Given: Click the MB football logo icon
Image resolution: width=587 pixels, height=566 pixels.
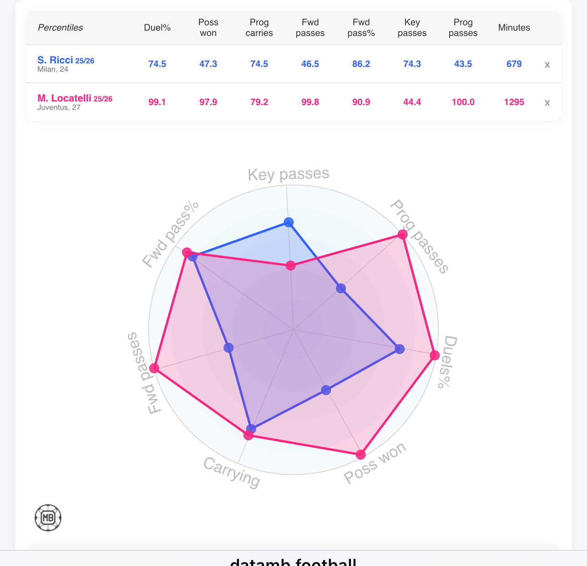Looking at the screenshot, I should (x=48, y=517).
